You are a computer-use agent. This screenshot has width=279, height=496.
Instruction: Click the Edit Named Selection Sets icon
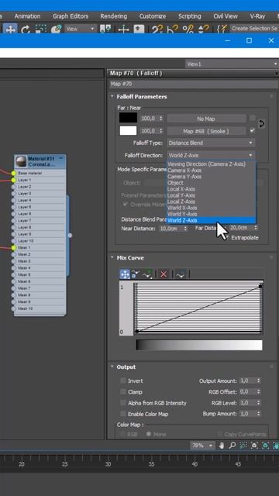pos(222,29)
